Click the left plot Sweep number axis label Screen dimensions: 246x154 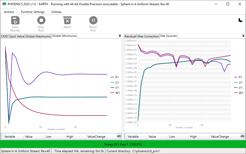coord(56,129)
